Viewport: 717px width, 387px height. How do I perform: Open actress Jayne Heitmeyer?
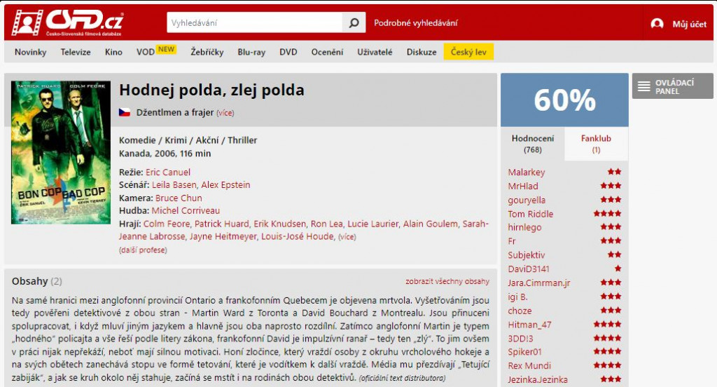pyautogui.click(x=224, y=236)
